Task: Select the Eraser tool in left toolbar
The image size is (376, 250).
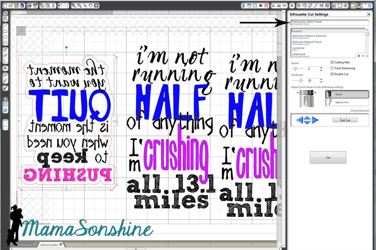Action: [x=5, y=75]
